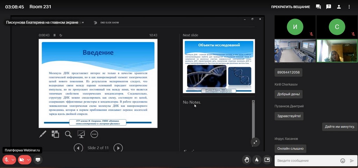The width and height of the screenshot is (358, 168).
Task: Close the presenter view window
Action: tap(260, 20)
